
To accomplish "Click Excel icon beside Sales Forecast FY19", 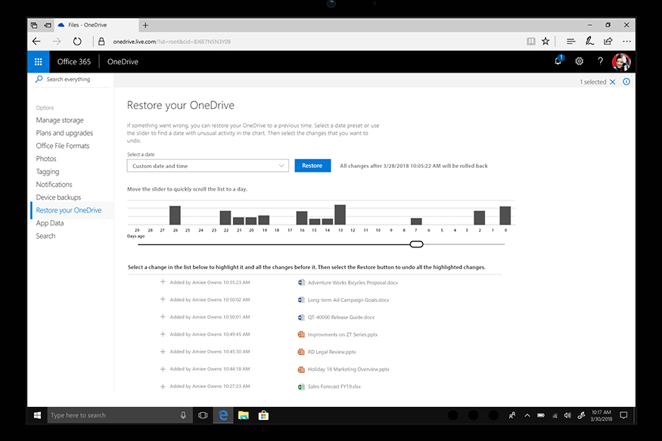I will click(x=301, y=387).
